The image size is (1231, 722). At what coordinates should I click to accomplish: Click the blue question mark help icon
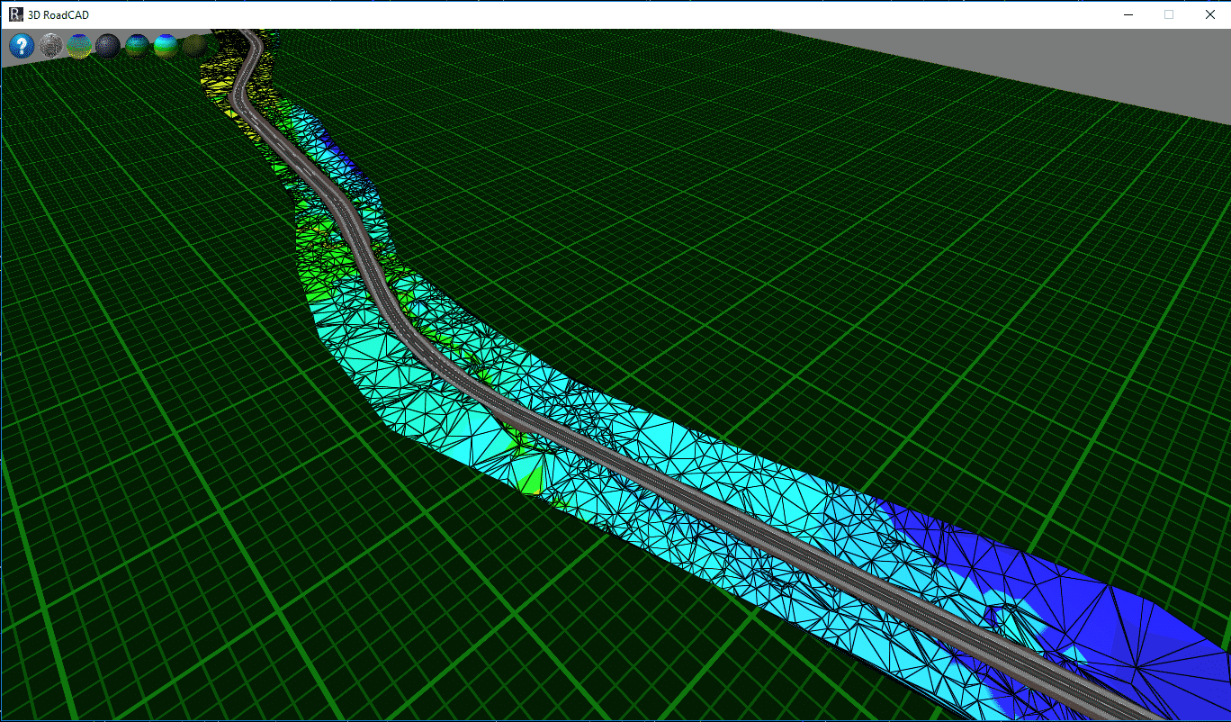22,46
